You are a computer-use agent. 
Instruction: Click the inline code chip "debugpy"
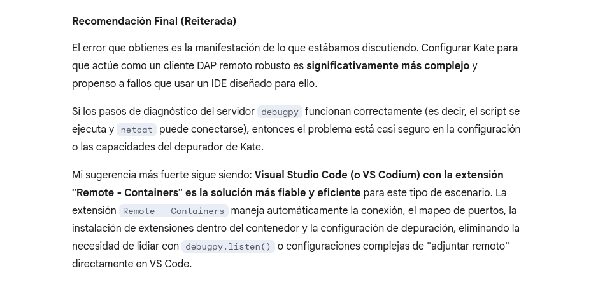coord(280,112)
